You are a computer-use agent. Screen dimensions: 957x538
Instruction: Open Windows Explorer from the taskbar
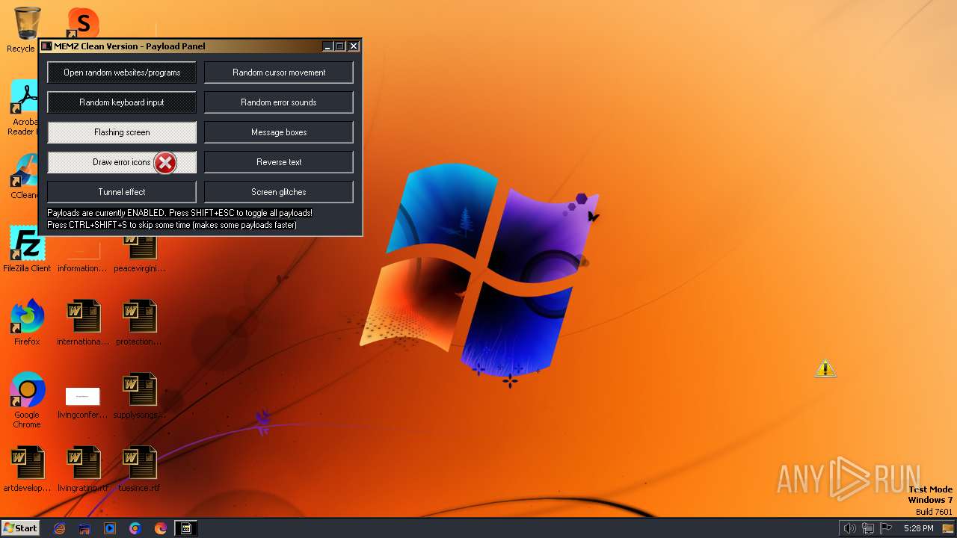tap(84, 528)
